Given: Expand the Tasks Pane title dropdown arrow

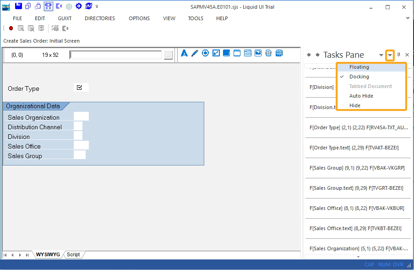Looking at the screenshot, I should [381, 55].
